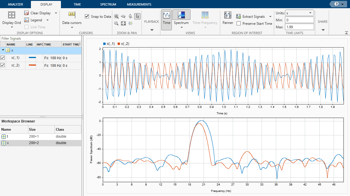Open the Spectrum dropdown arrow
This screenshot has height=196, width=350.
(181, 28)
